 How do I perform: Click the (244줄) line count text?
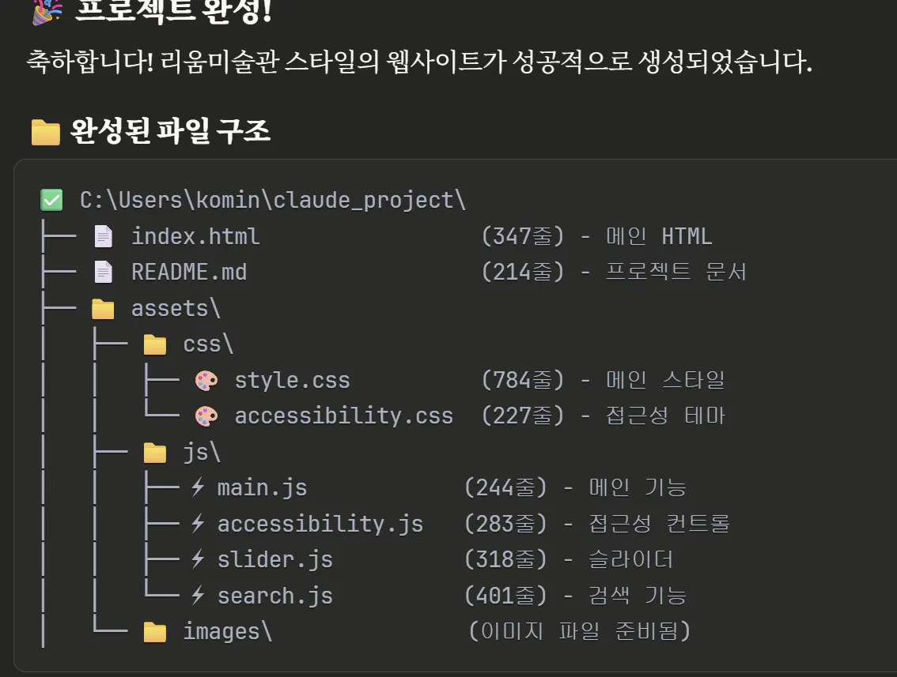click(x=505, y=488)
